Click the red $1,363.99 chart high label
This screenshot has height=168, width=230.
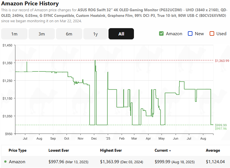click(222, 61)
